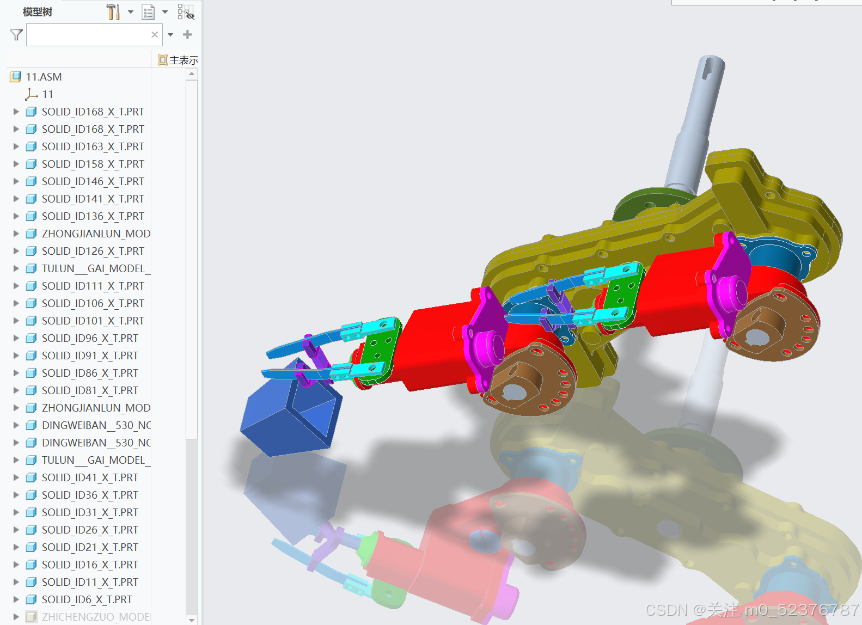This screenshot has height=625, width=862.
Task: Expand the greyed ZHICHENGZUO_MODE node
Action: pyautogui.click(x=16, y=617)
